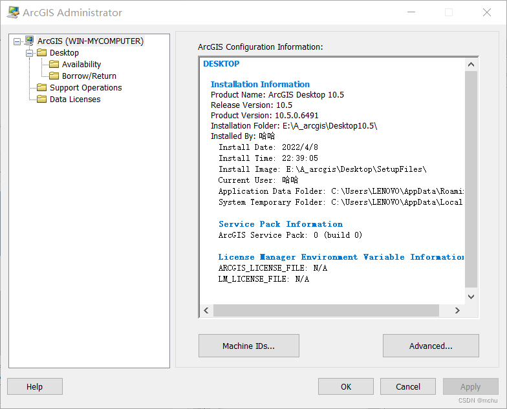
Task: Click the Installation Information heading
Action: pos(260,84)
